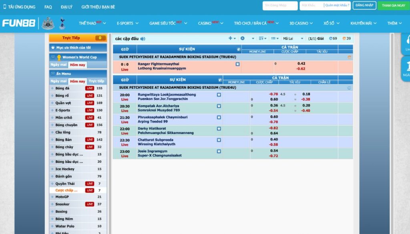The width and height of the screenshot is (410, 234).
Task: Click the LIVE badge next to Bóng Bàn
Action: click(x=90, y=140)
